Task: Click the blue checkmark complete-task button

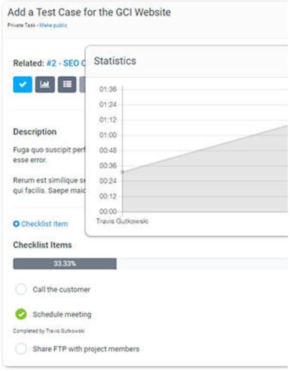Action: 22,84
